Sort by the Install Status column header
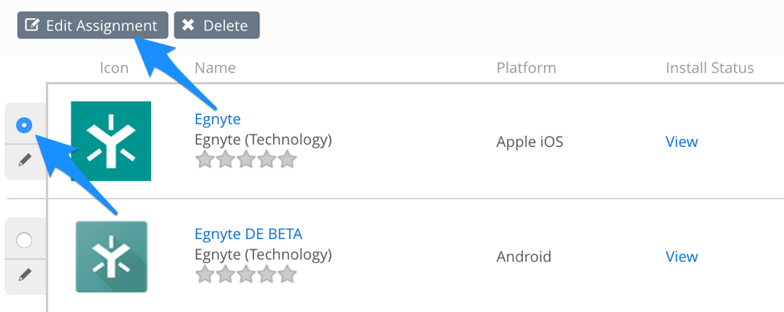This screenshot has height=312, width=784. coord(709,68)
